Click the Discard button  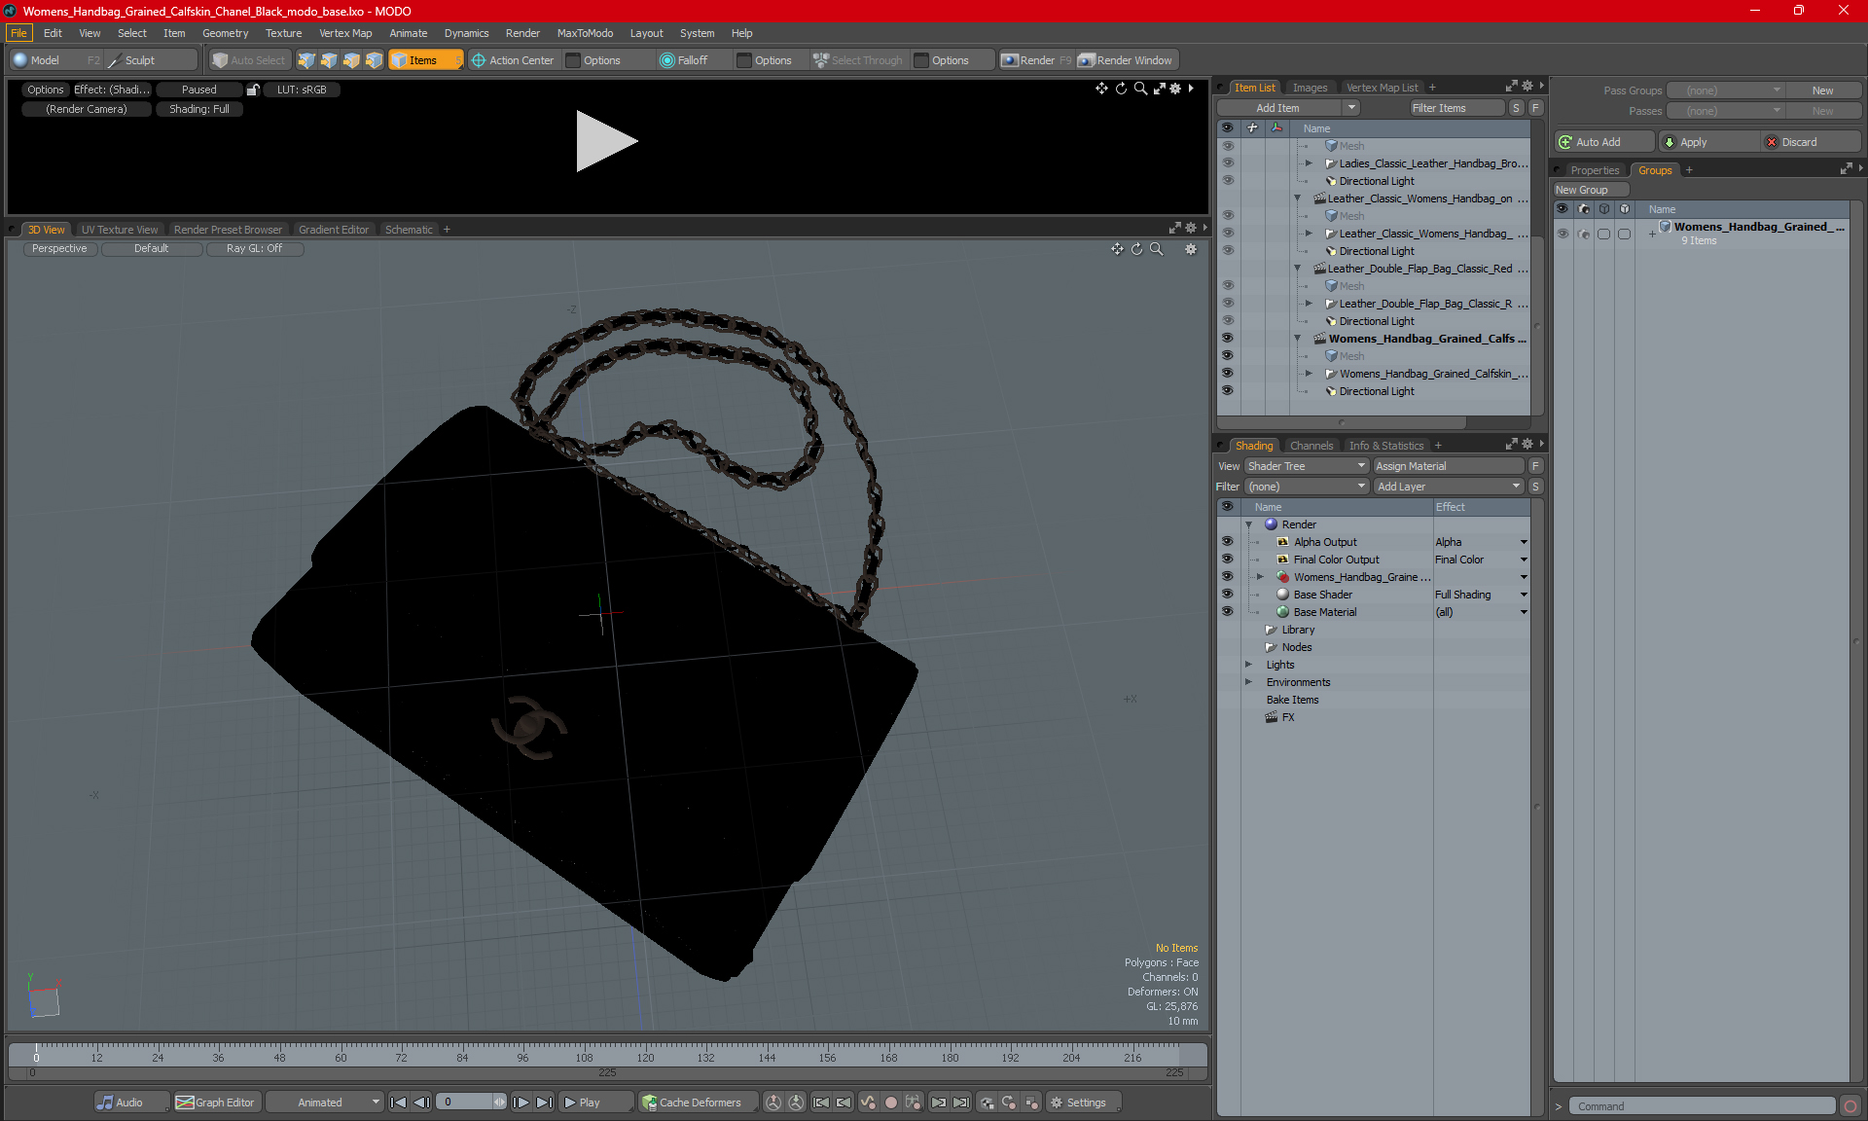tap(1812, 142)
